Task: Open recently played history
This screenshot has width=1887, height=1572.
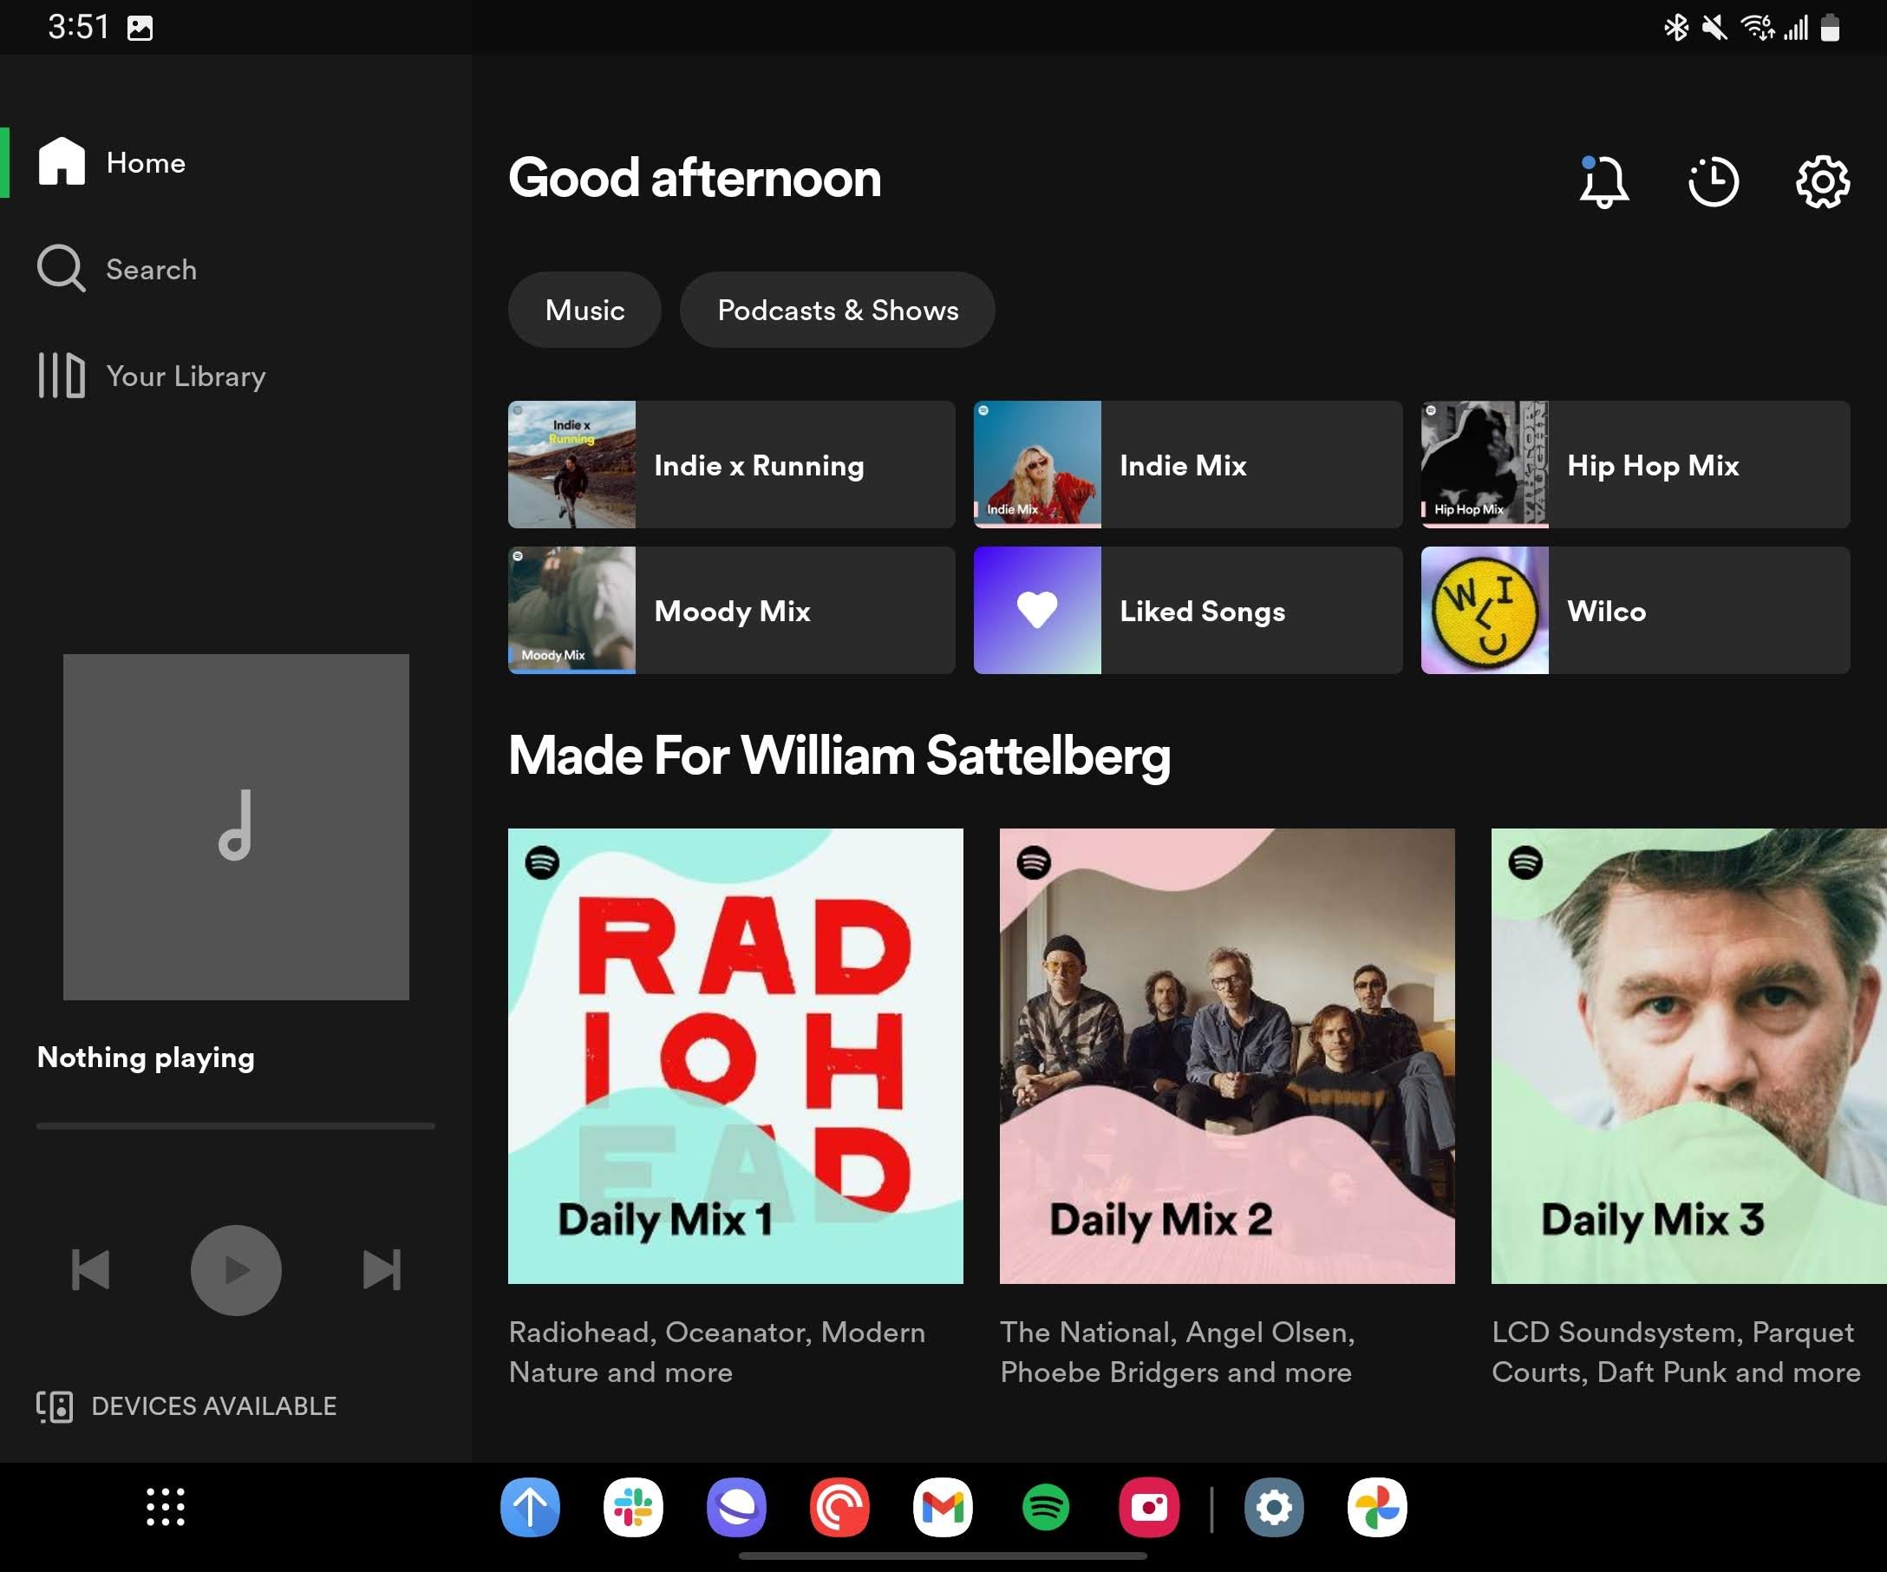Action: click(x=1713, y=180)
